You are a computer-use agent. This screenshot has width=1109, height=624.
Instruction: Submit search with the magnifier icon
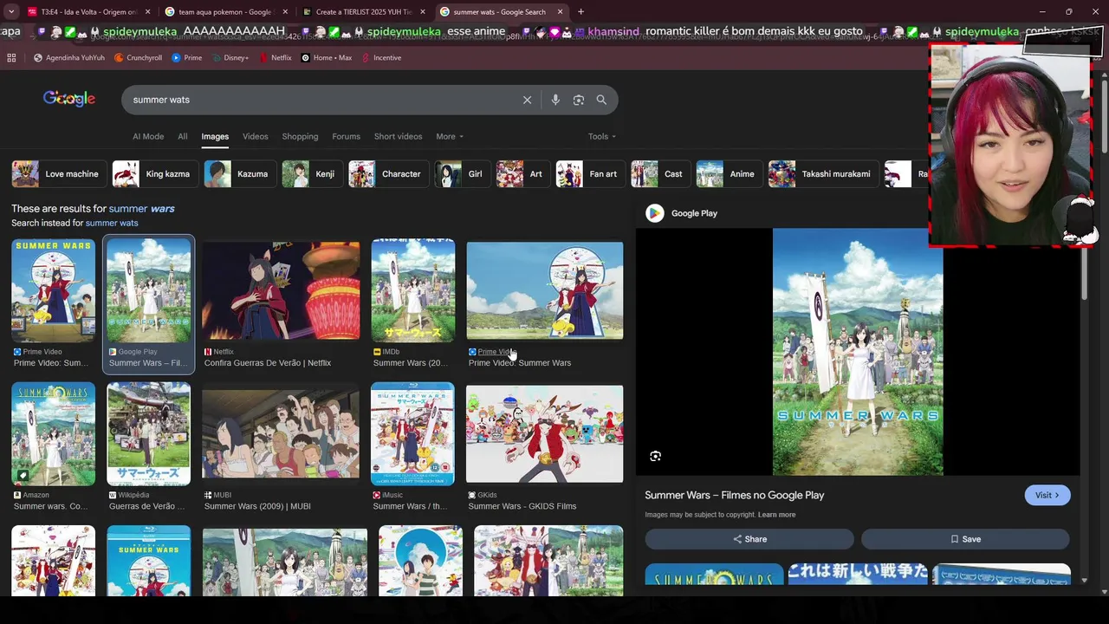[x=601, y=100]
